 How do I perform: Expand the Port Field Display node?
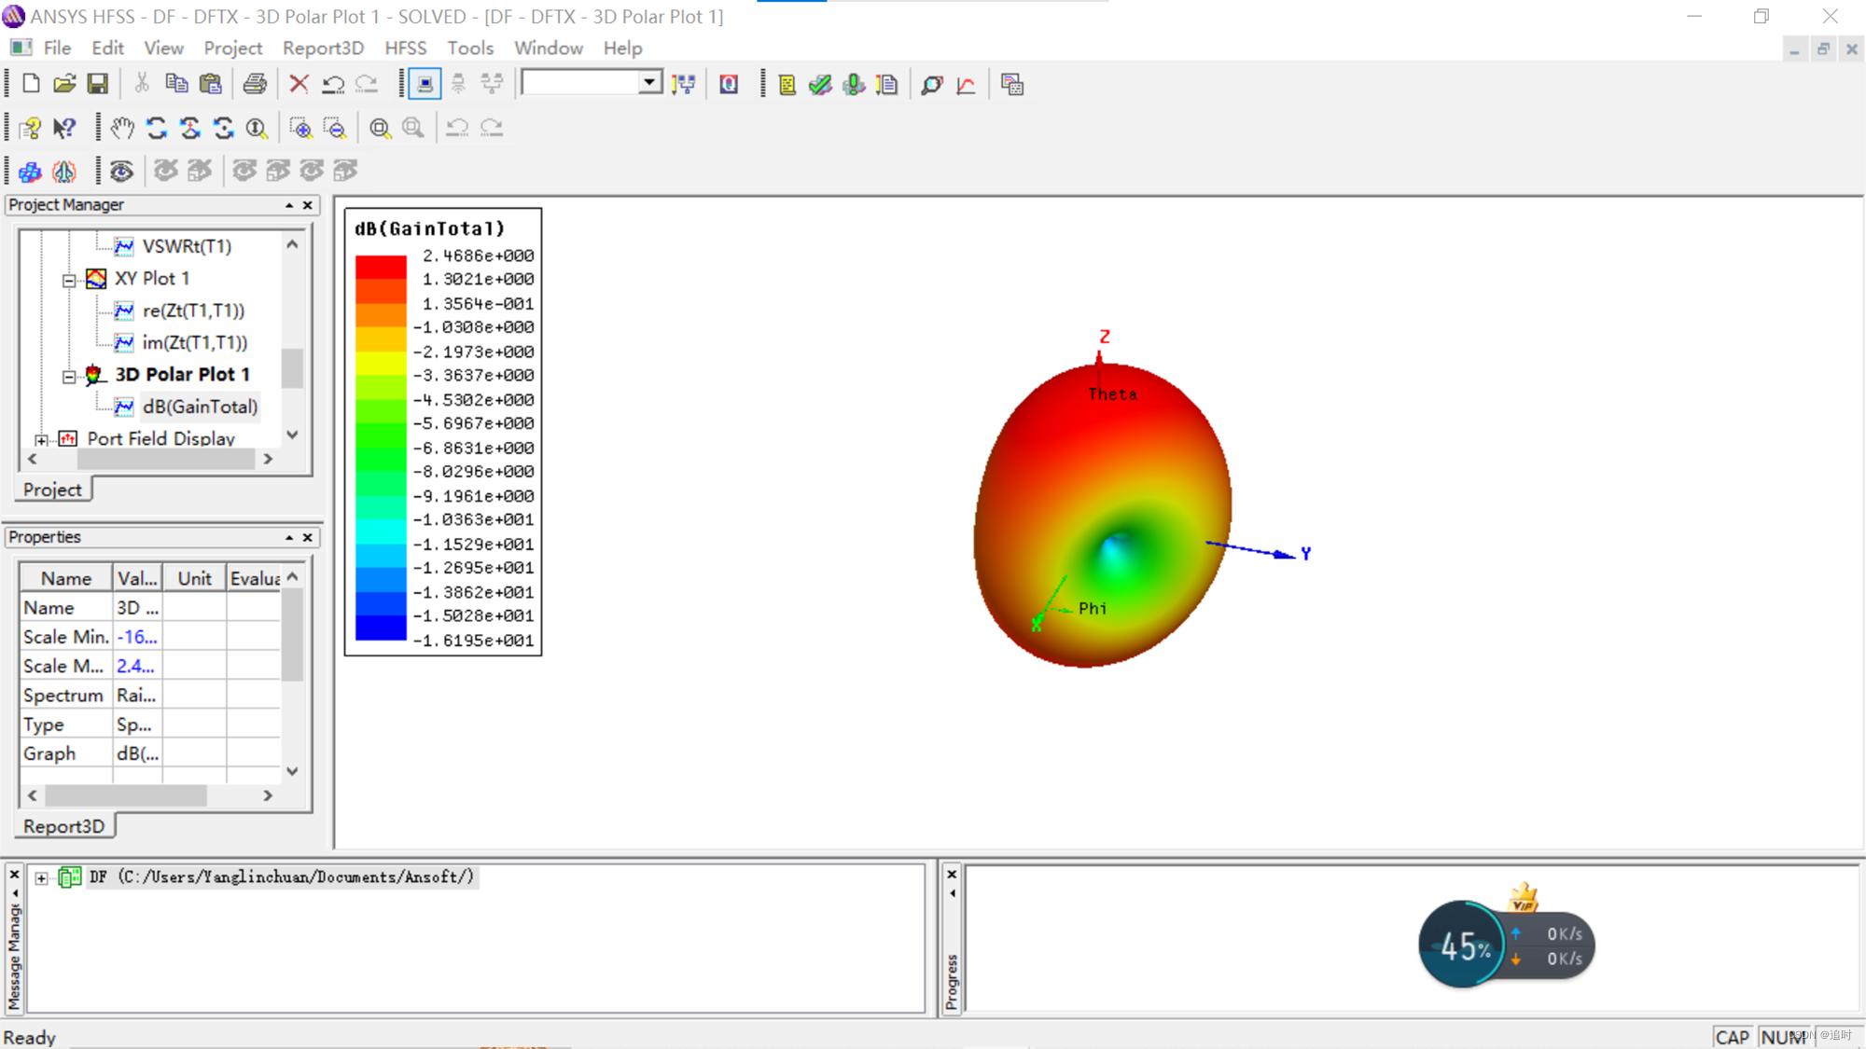tap(41, 439)
